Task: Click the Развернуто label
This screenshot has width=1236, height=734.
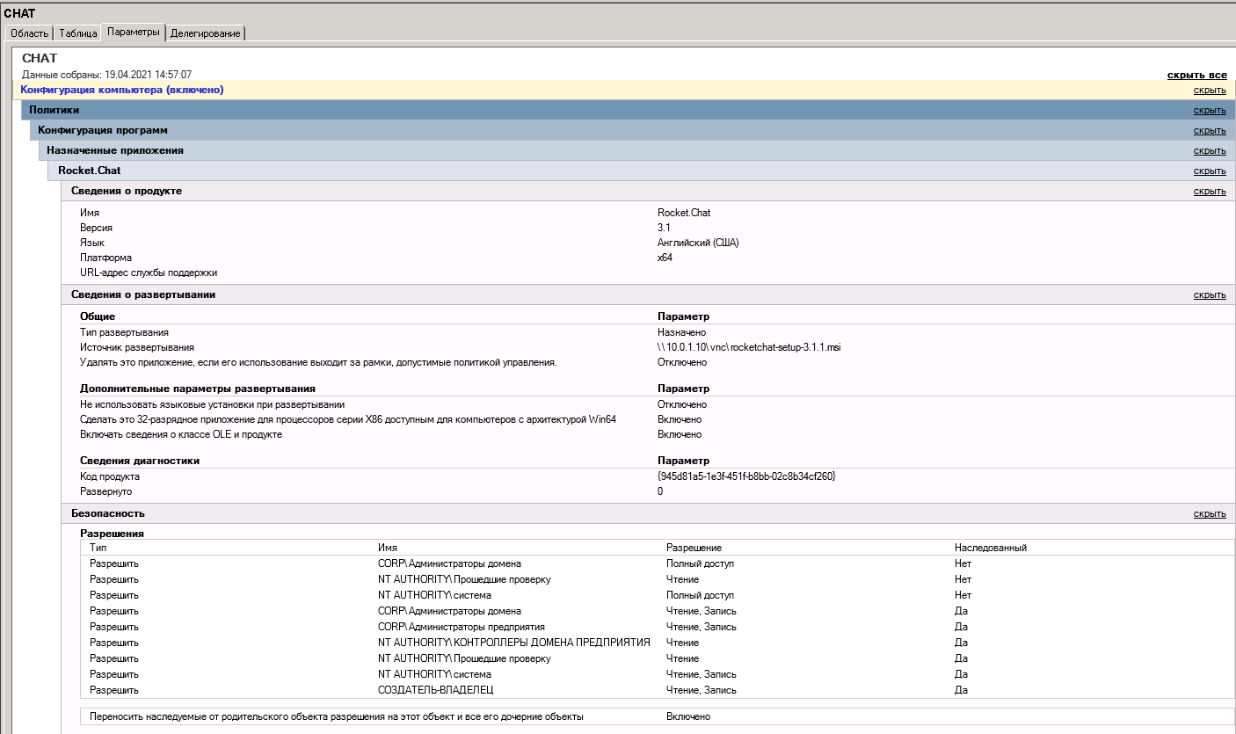Action: pos(106,491)
